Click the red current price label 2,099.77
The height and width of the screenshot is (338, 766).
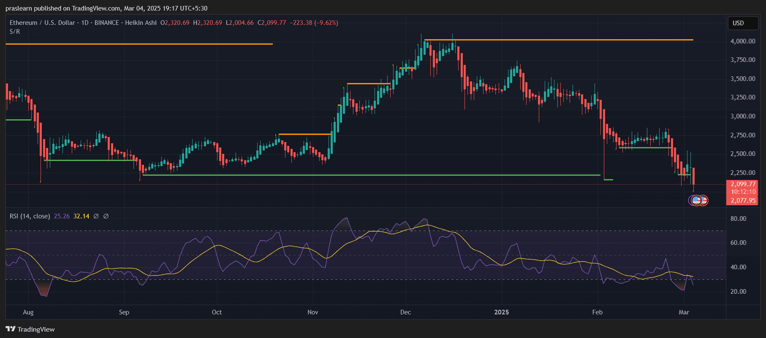click(743, 184)
